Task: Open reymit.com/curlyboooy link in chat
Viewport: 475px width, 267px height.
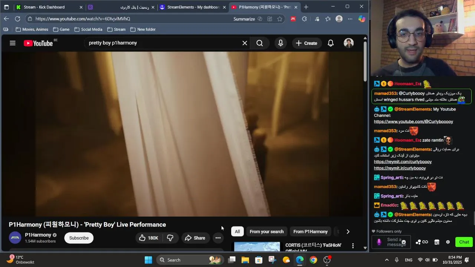Action: tap(403, 162)
